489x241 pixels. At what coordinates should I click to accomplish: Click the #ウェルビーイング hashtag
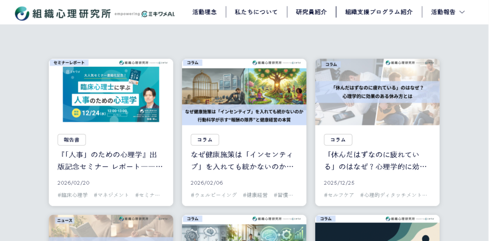tap(214, 195)
